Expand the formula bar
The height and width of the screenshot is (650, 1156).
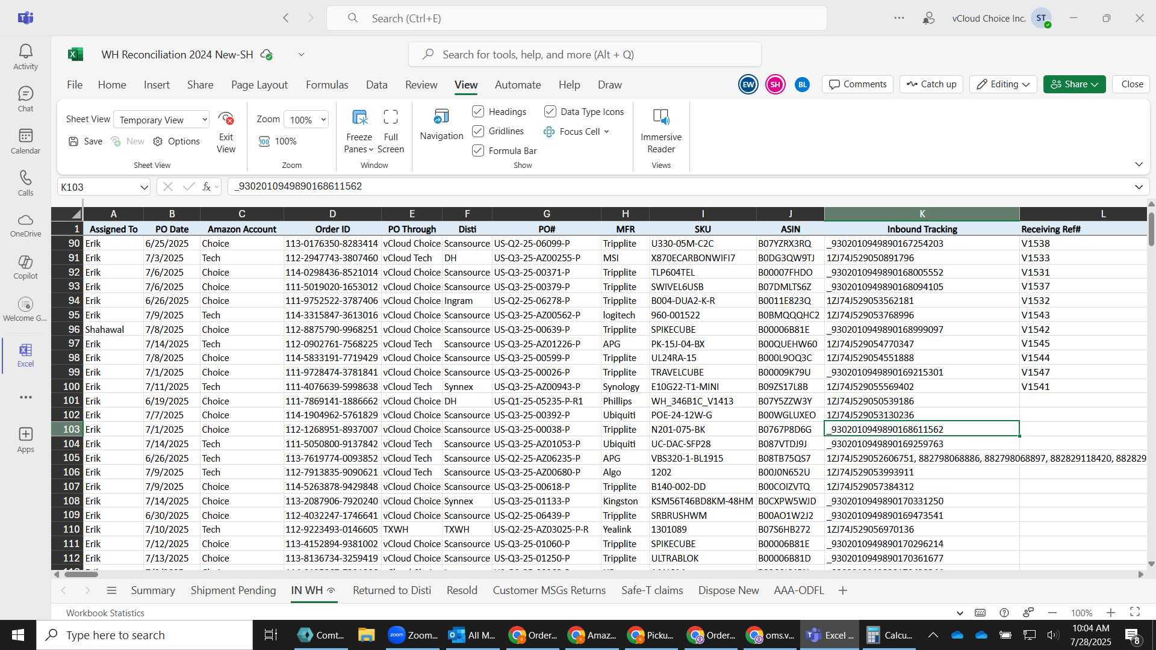(x=1139, y=187)
